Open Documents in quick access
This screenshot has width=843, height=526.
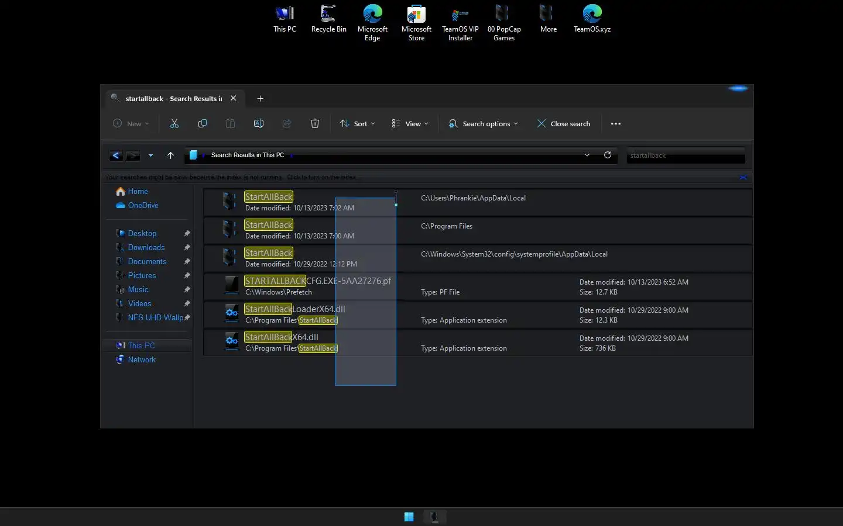pyautogui.click(x=147, y=261)
